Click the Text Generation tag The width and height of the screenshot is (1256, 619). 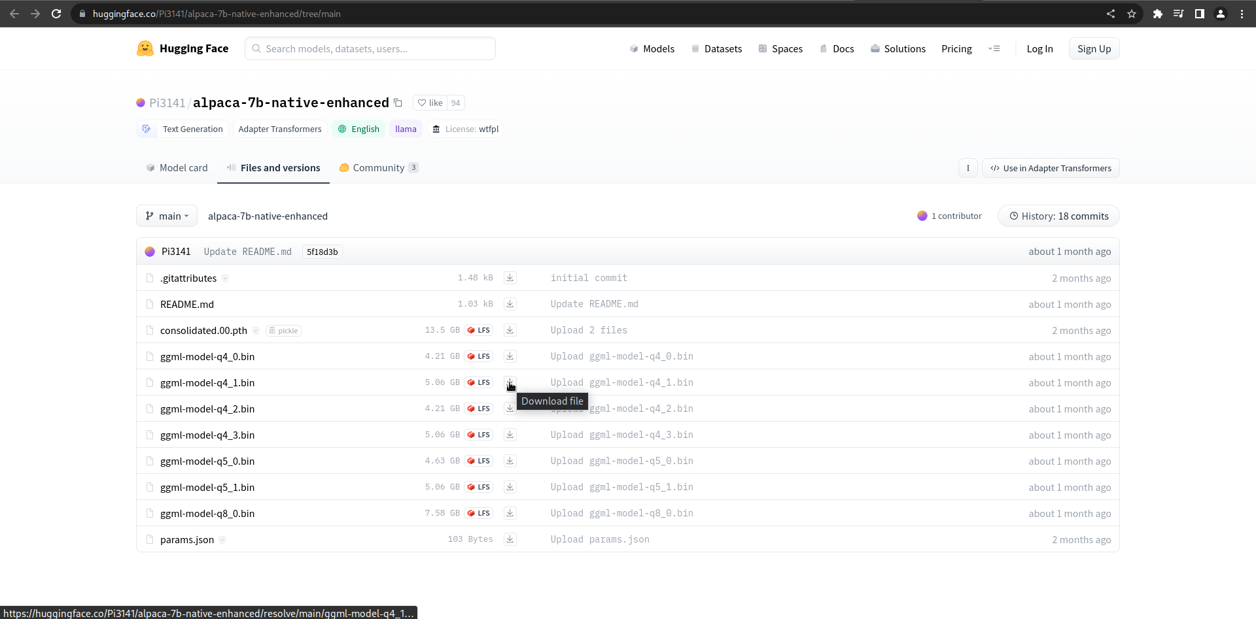pyautogui.click(x=183, y=129)
